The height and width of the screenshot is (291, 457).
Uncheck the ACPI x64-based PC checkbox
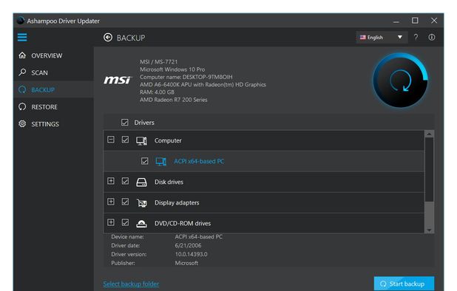pos(144,161)
